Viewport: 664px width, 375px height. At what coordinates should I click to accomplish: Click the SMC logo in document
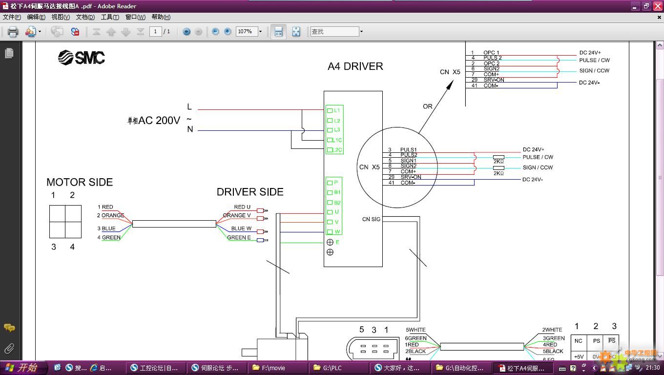click(81, 58)
